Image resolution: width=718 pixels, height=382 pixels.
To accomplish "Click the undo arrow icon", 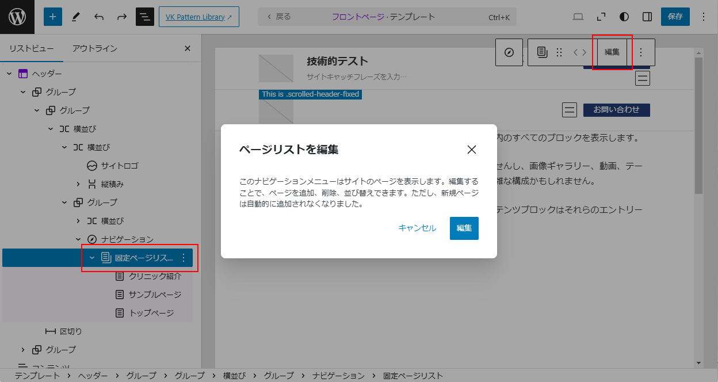I will tap(99, 17).
